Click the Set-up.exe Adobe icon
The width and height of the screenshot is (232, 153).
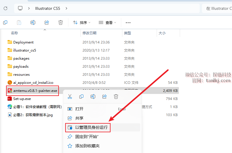[x=10, y=99]
